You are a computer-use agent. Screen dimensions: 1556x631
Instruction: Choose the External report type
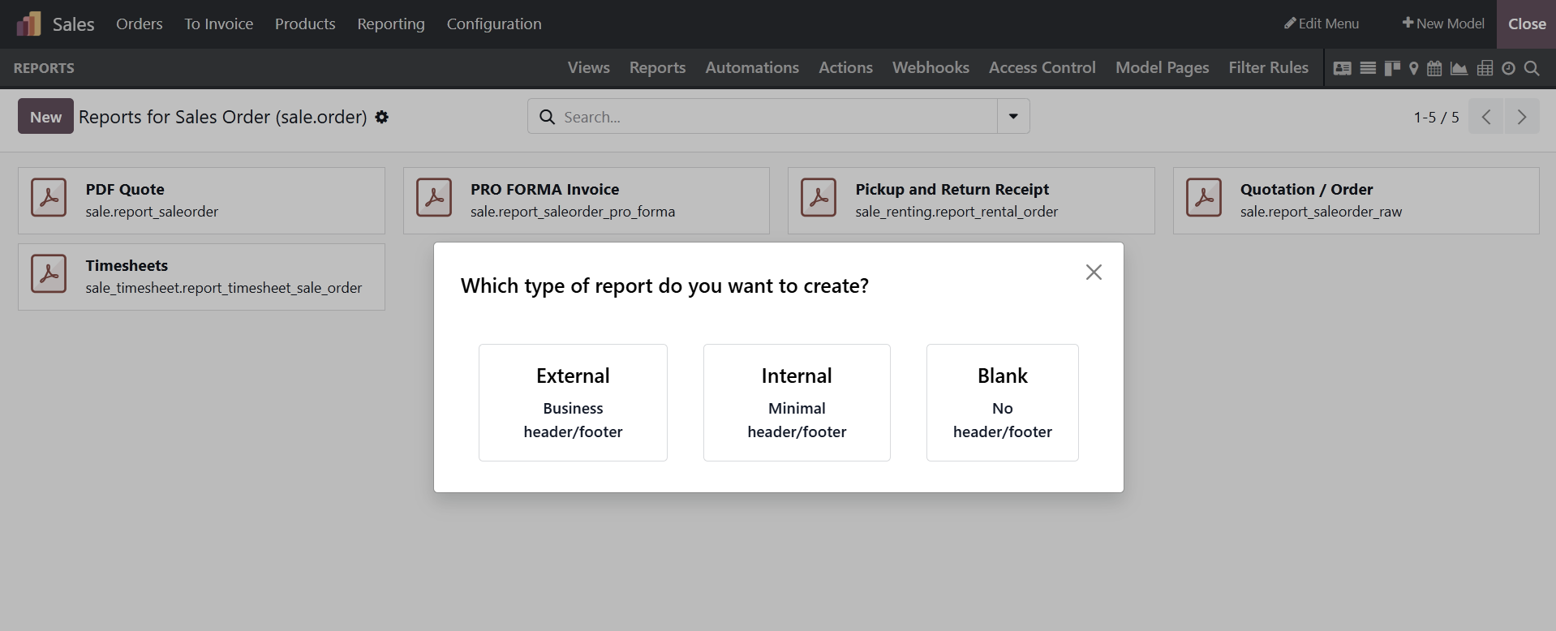[x=573, y=402]
